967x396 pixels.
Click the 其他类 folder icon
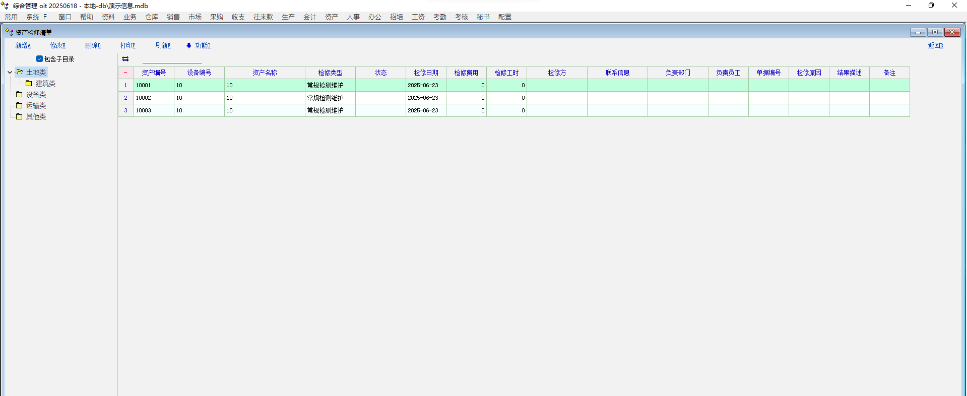(x=20, y=116)
